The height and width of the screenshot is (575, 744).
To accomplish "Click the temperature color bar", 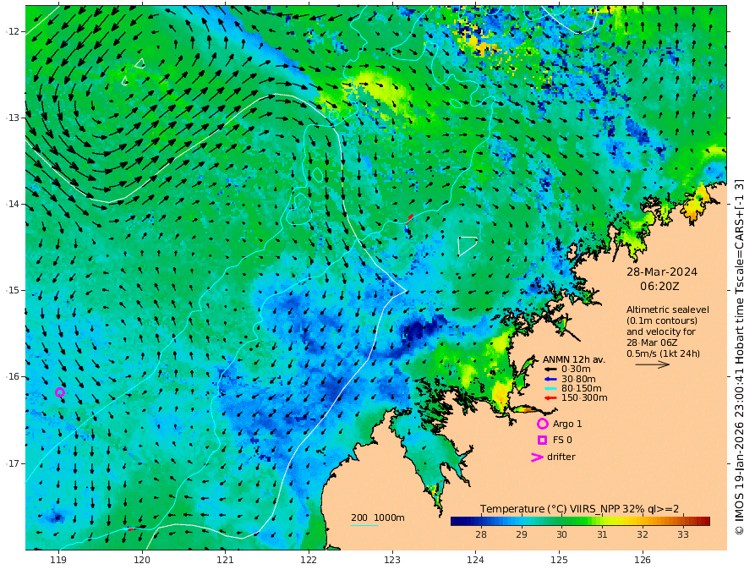I will (x=580, y=521).
